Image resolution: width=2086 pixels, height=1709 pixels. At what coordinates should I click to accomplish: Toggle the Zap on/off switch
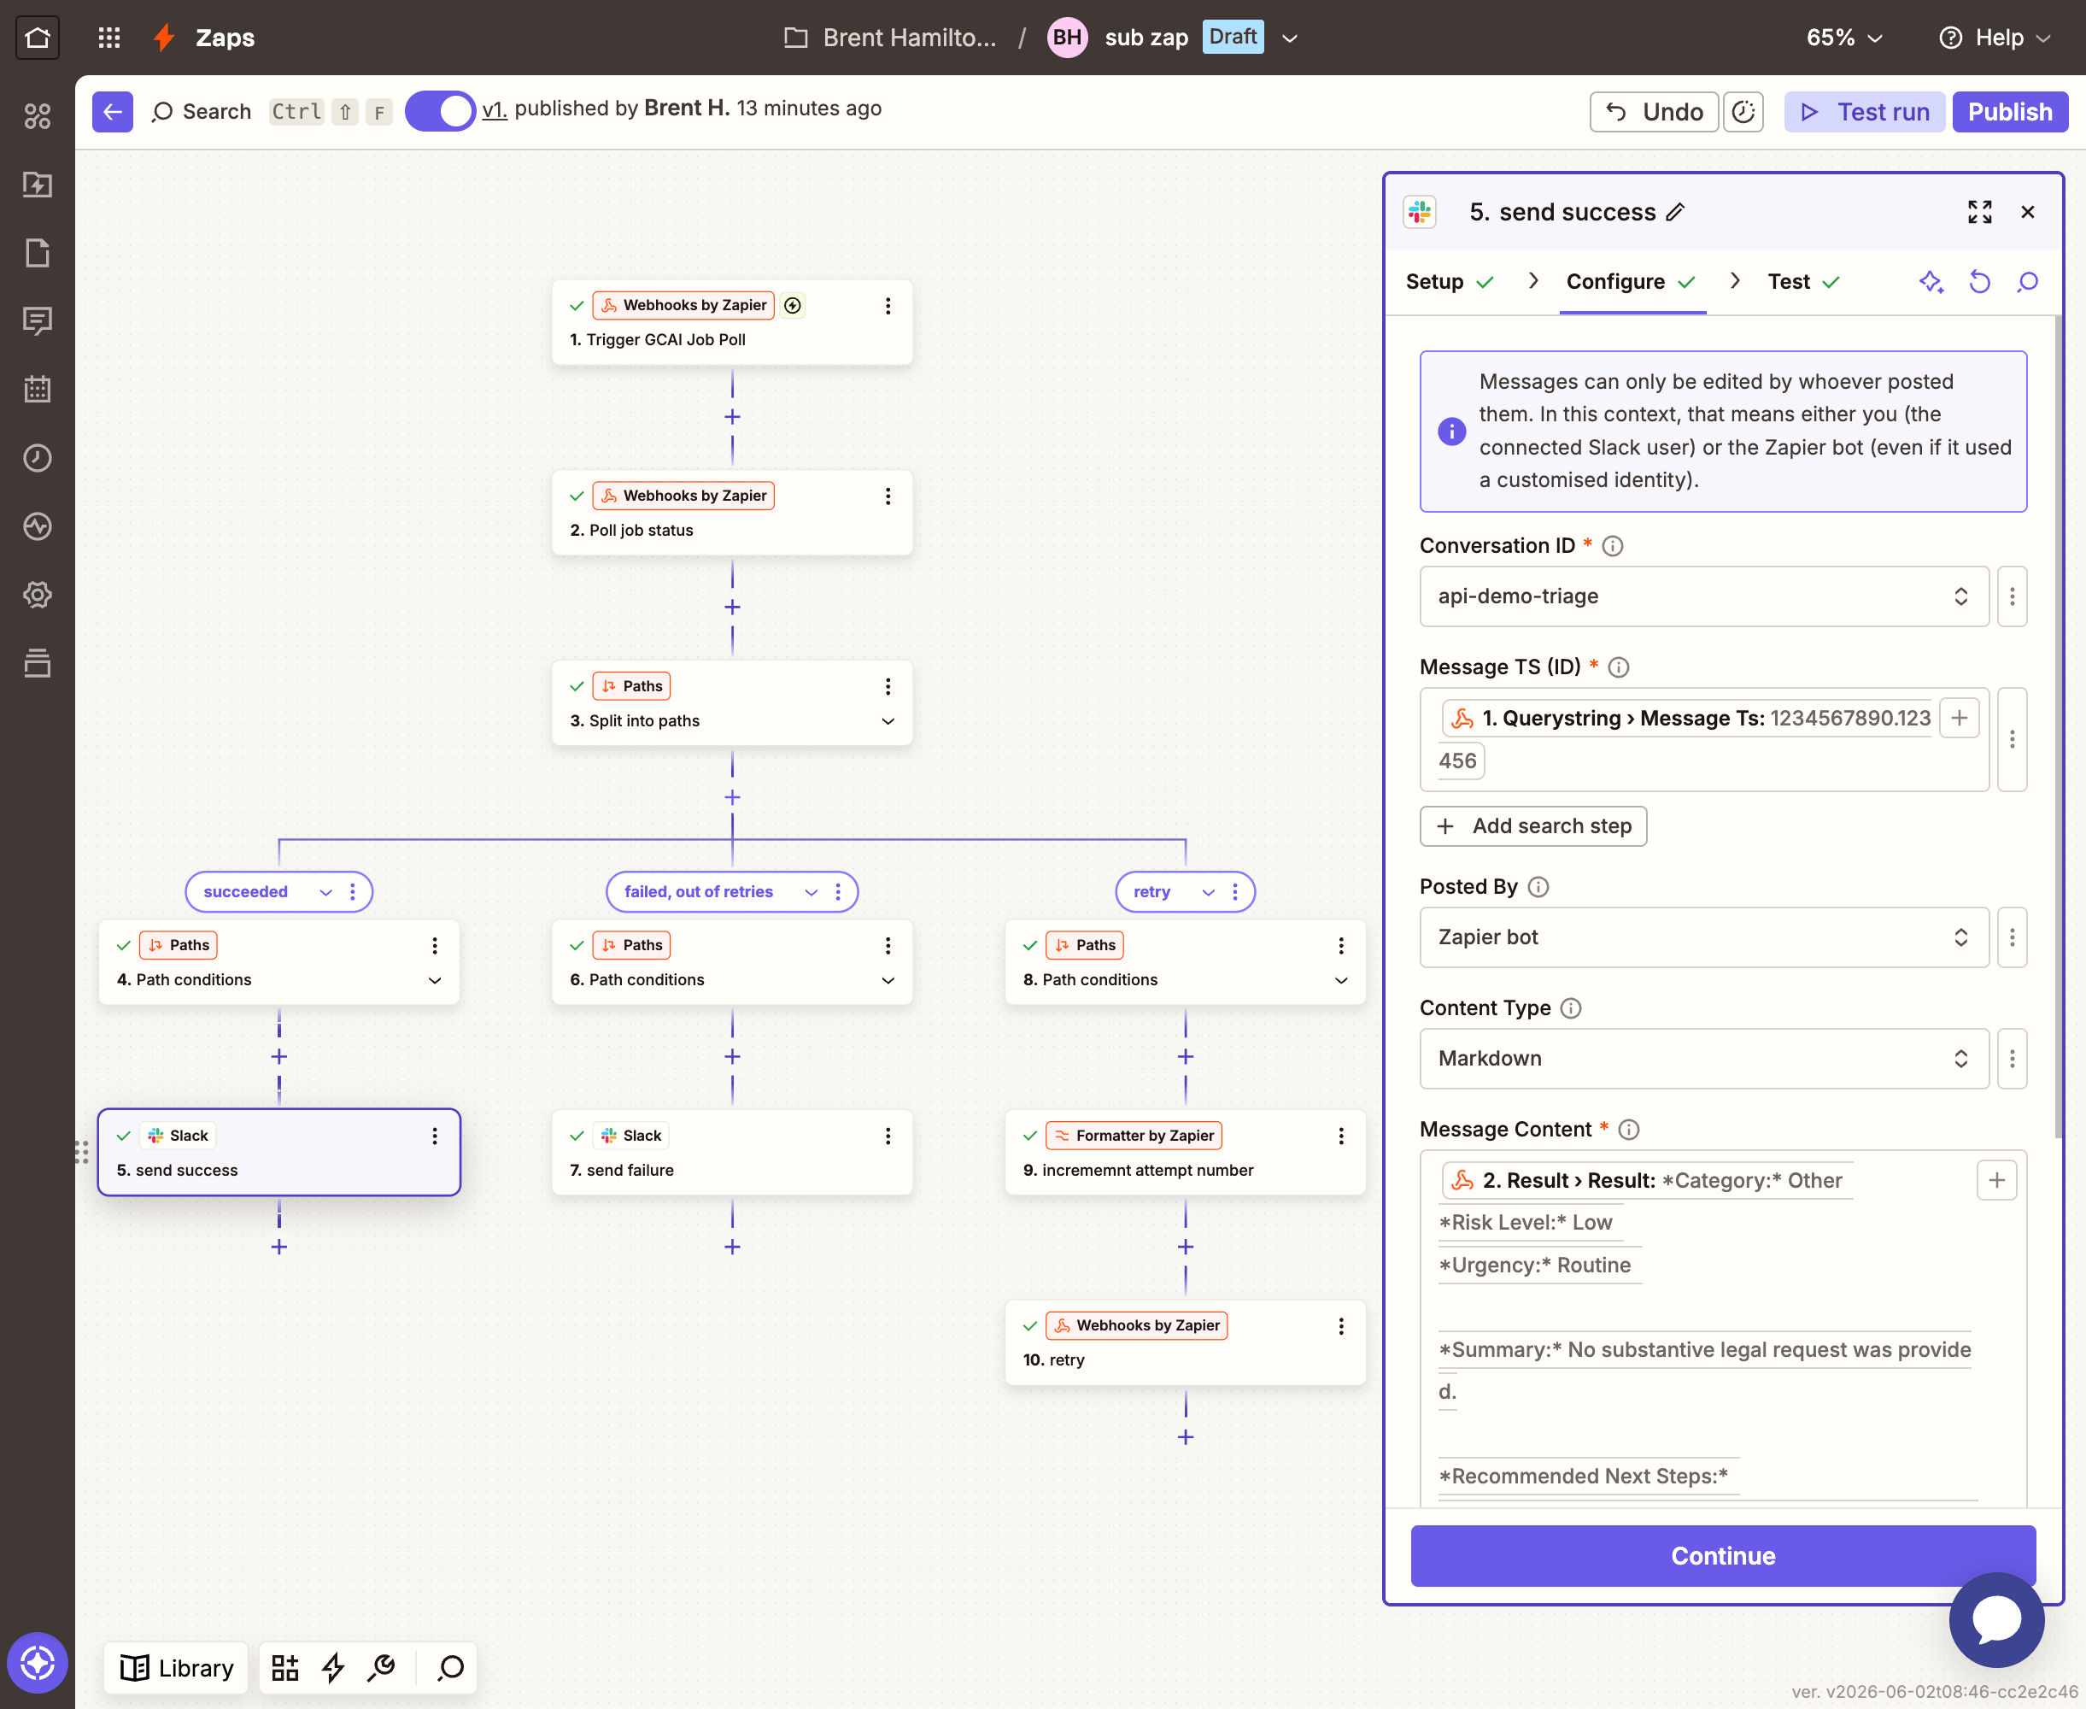pyautogui.click(x=440, y=111)
